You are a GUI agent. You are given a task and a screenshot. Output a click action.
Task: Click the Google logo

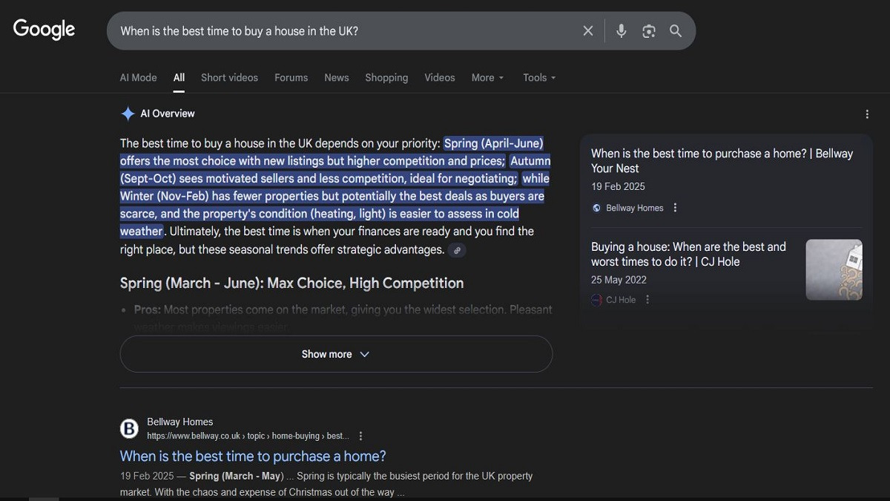pyautogui.click(x=44, y=29)
